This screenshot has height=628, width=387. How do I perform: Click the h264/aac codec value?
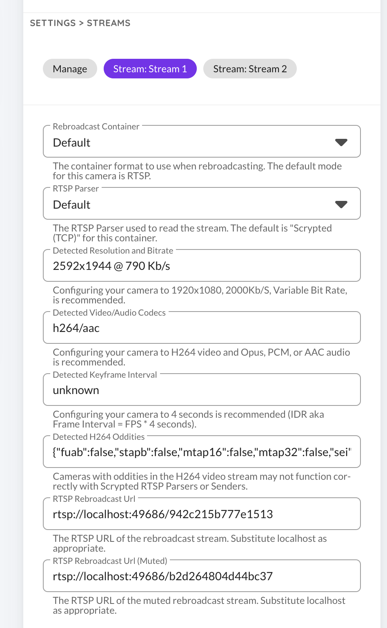tap(76, 327)
